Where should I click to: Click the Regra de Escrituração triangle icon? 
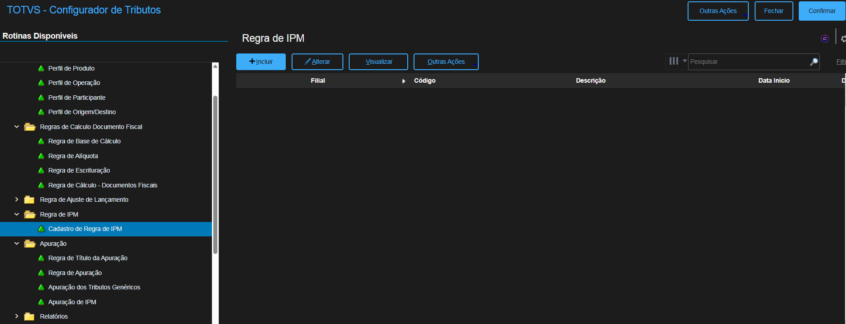(x=41, y=170)
